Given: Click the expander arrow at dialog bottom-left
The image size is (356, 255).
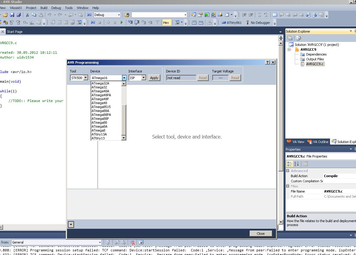Looking at the screenshot, I should [x=71, y=225].
